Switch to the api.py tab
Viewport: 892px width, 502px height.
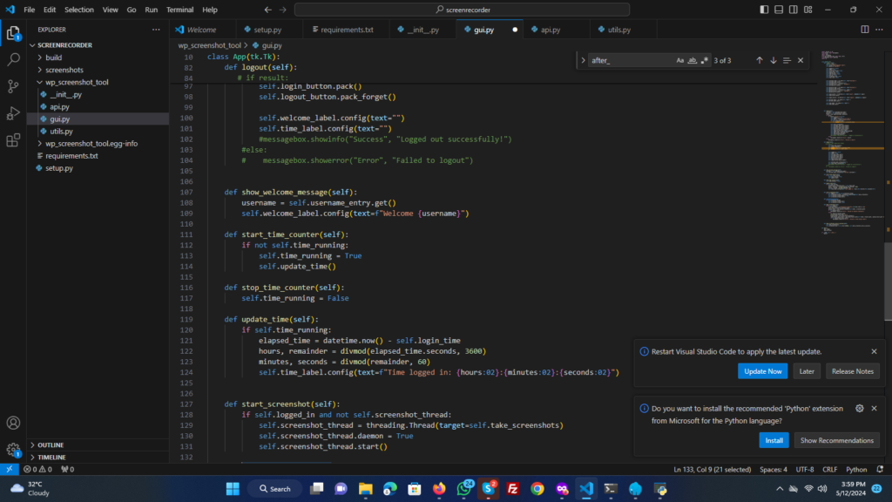[550, 30]
